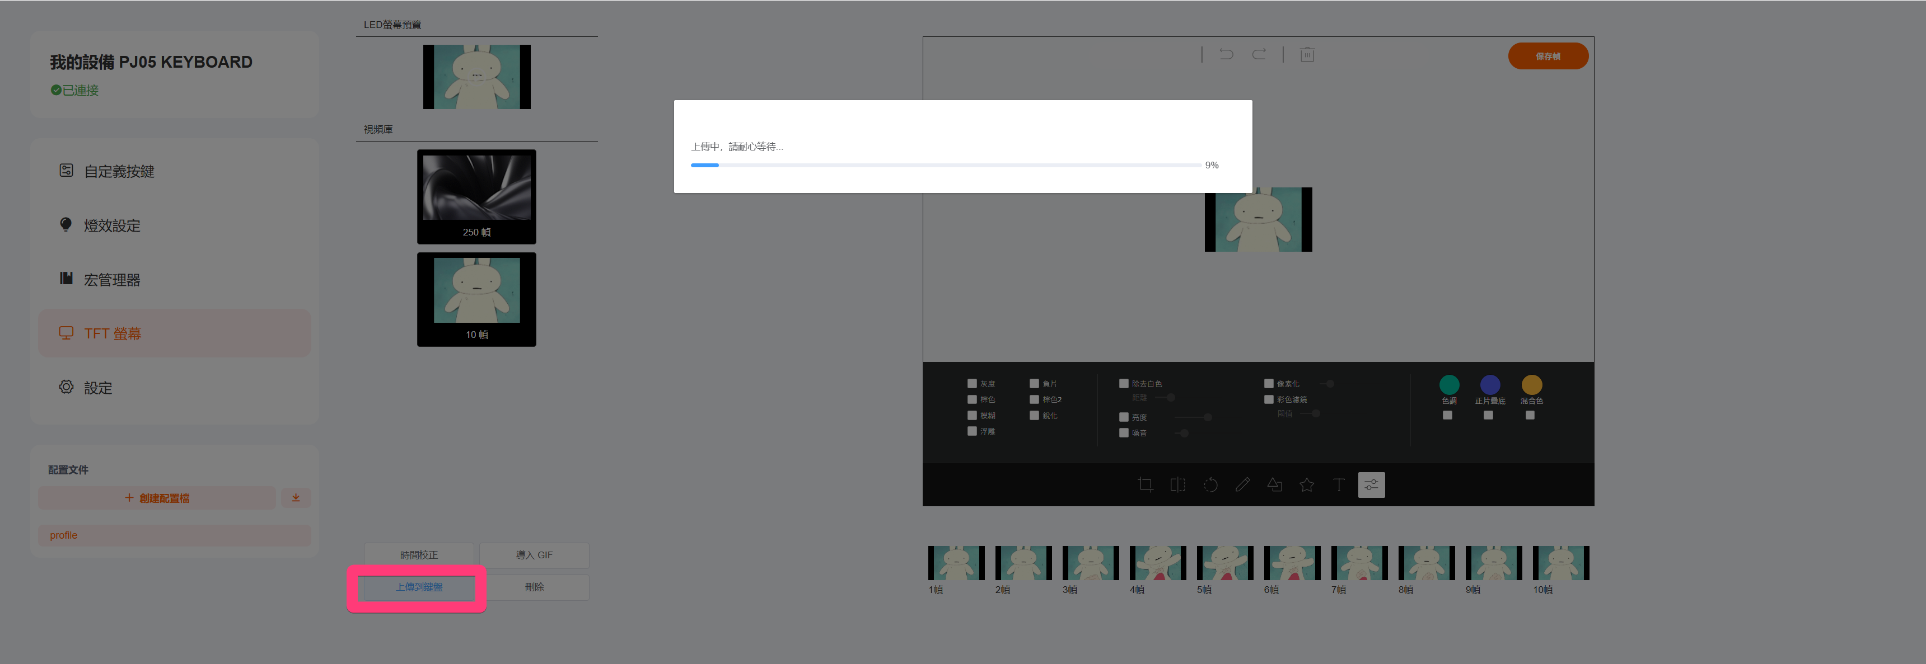This screenshot has height=664, width=1926.
Task: Click the 9% progress value
Action: 1212,165
